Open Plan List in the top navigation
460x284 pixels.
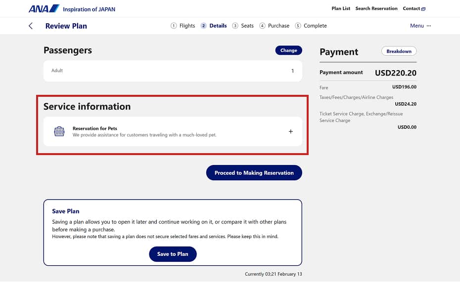tap(341, 9)
